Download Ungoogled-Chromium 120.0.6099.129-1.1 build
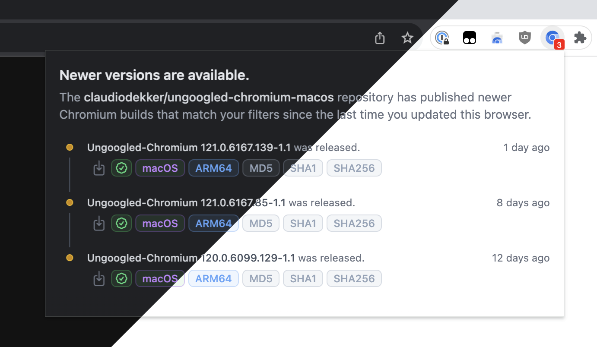Image resolution: width=597 pixels, height=347 pixels. click(x=99, y=279)
